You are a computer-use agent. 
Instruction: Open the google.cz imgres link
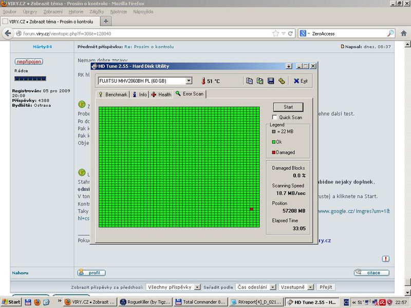354,211
